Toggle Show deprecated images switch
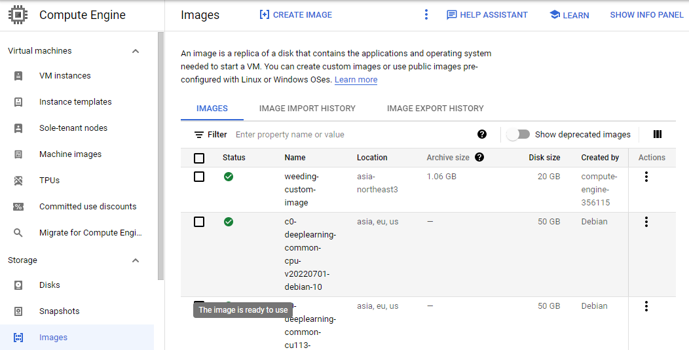689x350 pixels. pos(518,134)
